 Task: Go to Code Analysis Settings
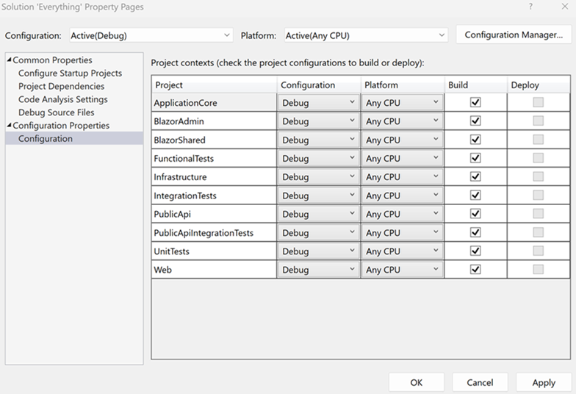pos(62,99)
